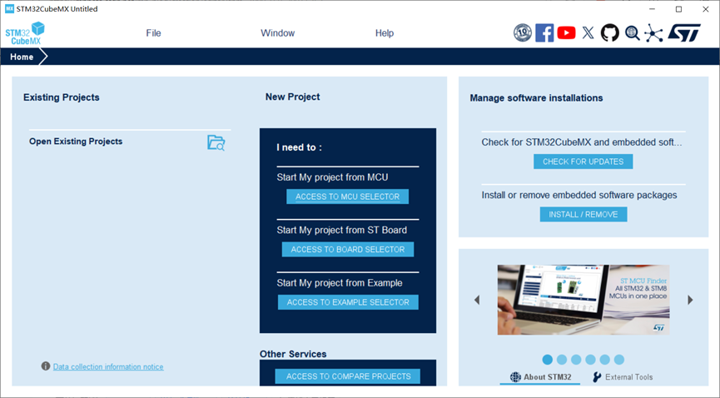Click 'Check for STM32CubeMX and embedded soft...' text
This screenshot has width=720, height=398.
[582, 142]
